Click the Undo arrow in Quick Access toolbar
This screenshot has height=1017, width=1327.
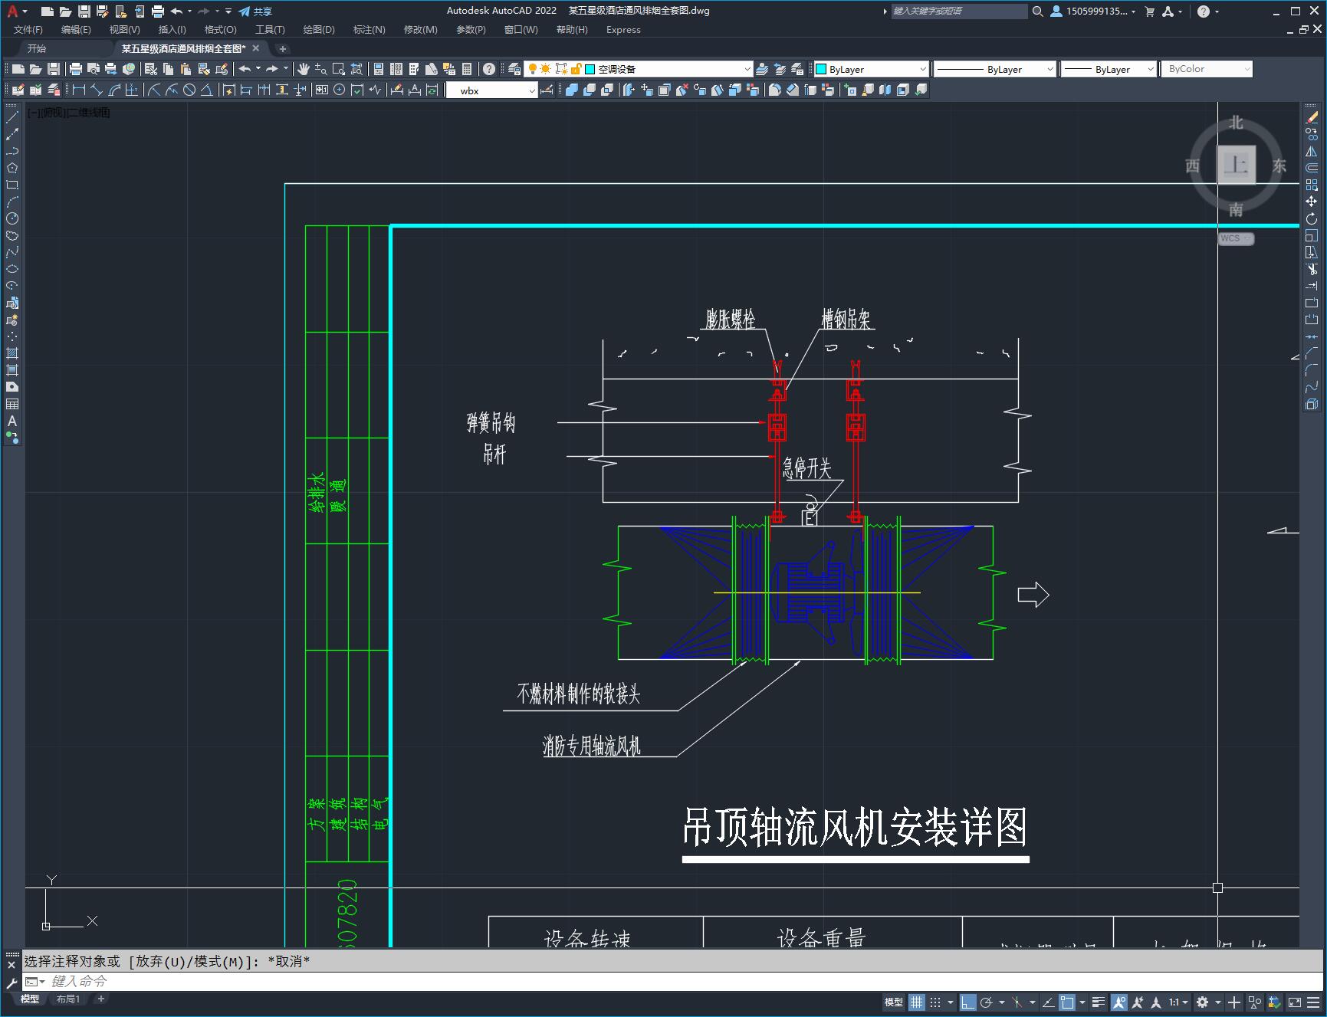177,11
